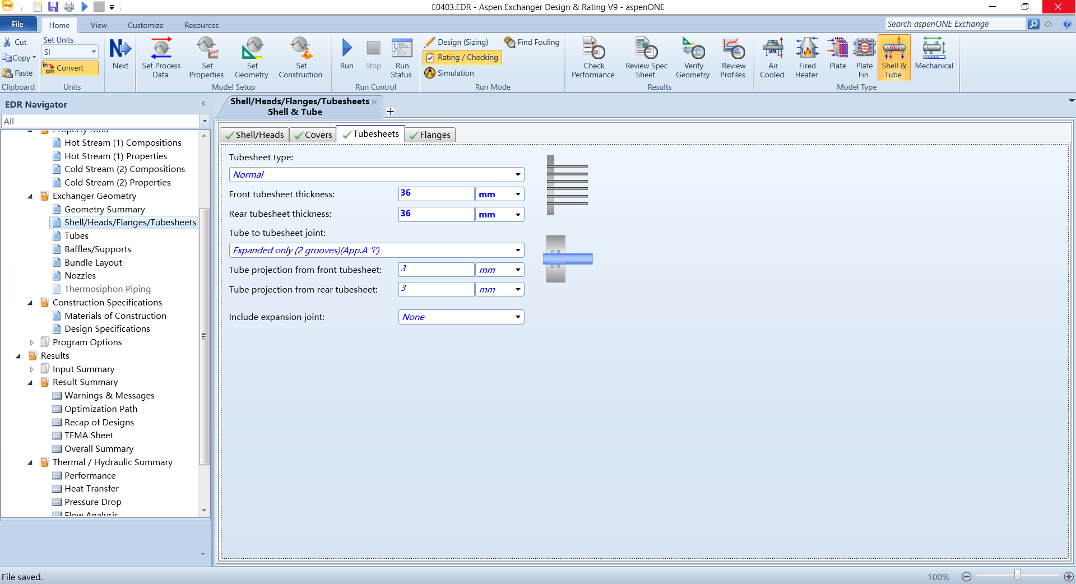Click the Print icon in quick access toolbar
The image size is (1076, 584).
click(68, 7)
